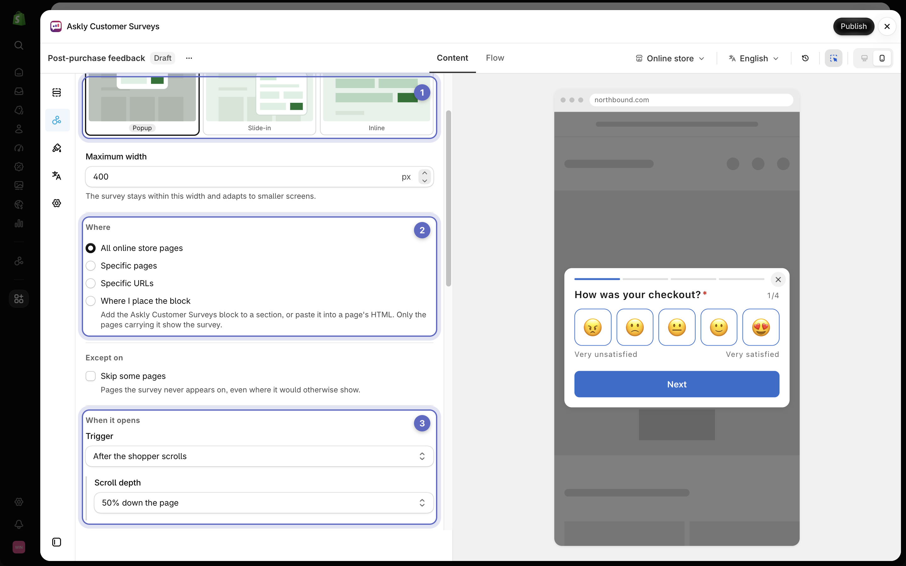The width and height of the screenshot is (906, 566).
Task: Switch preview to desktop view
Action: (864, 58)
